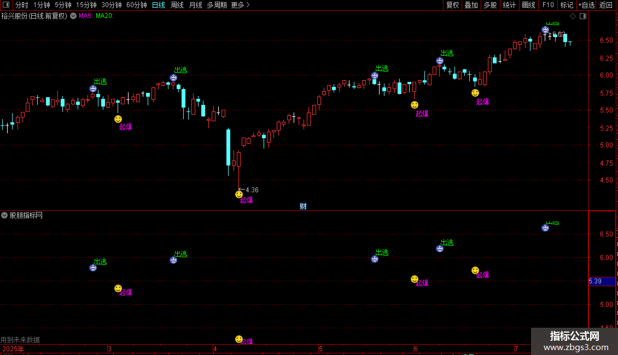Click lower panel sad face in late February
This screenshot has width=618, height=355.
click(x=93, y=268)
